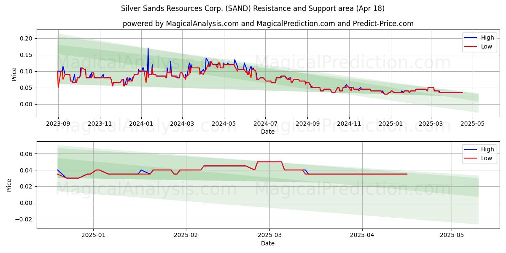This screenshot has width=506, height=253.
Task: Select the Low legend entry in the upper chart
Action: tap(479, 46)
